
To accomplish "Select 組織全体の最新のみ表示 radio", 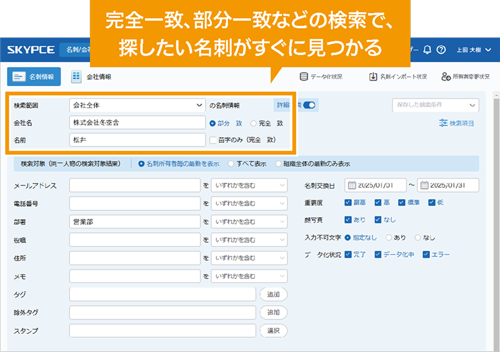I will [x=278, y=164].
